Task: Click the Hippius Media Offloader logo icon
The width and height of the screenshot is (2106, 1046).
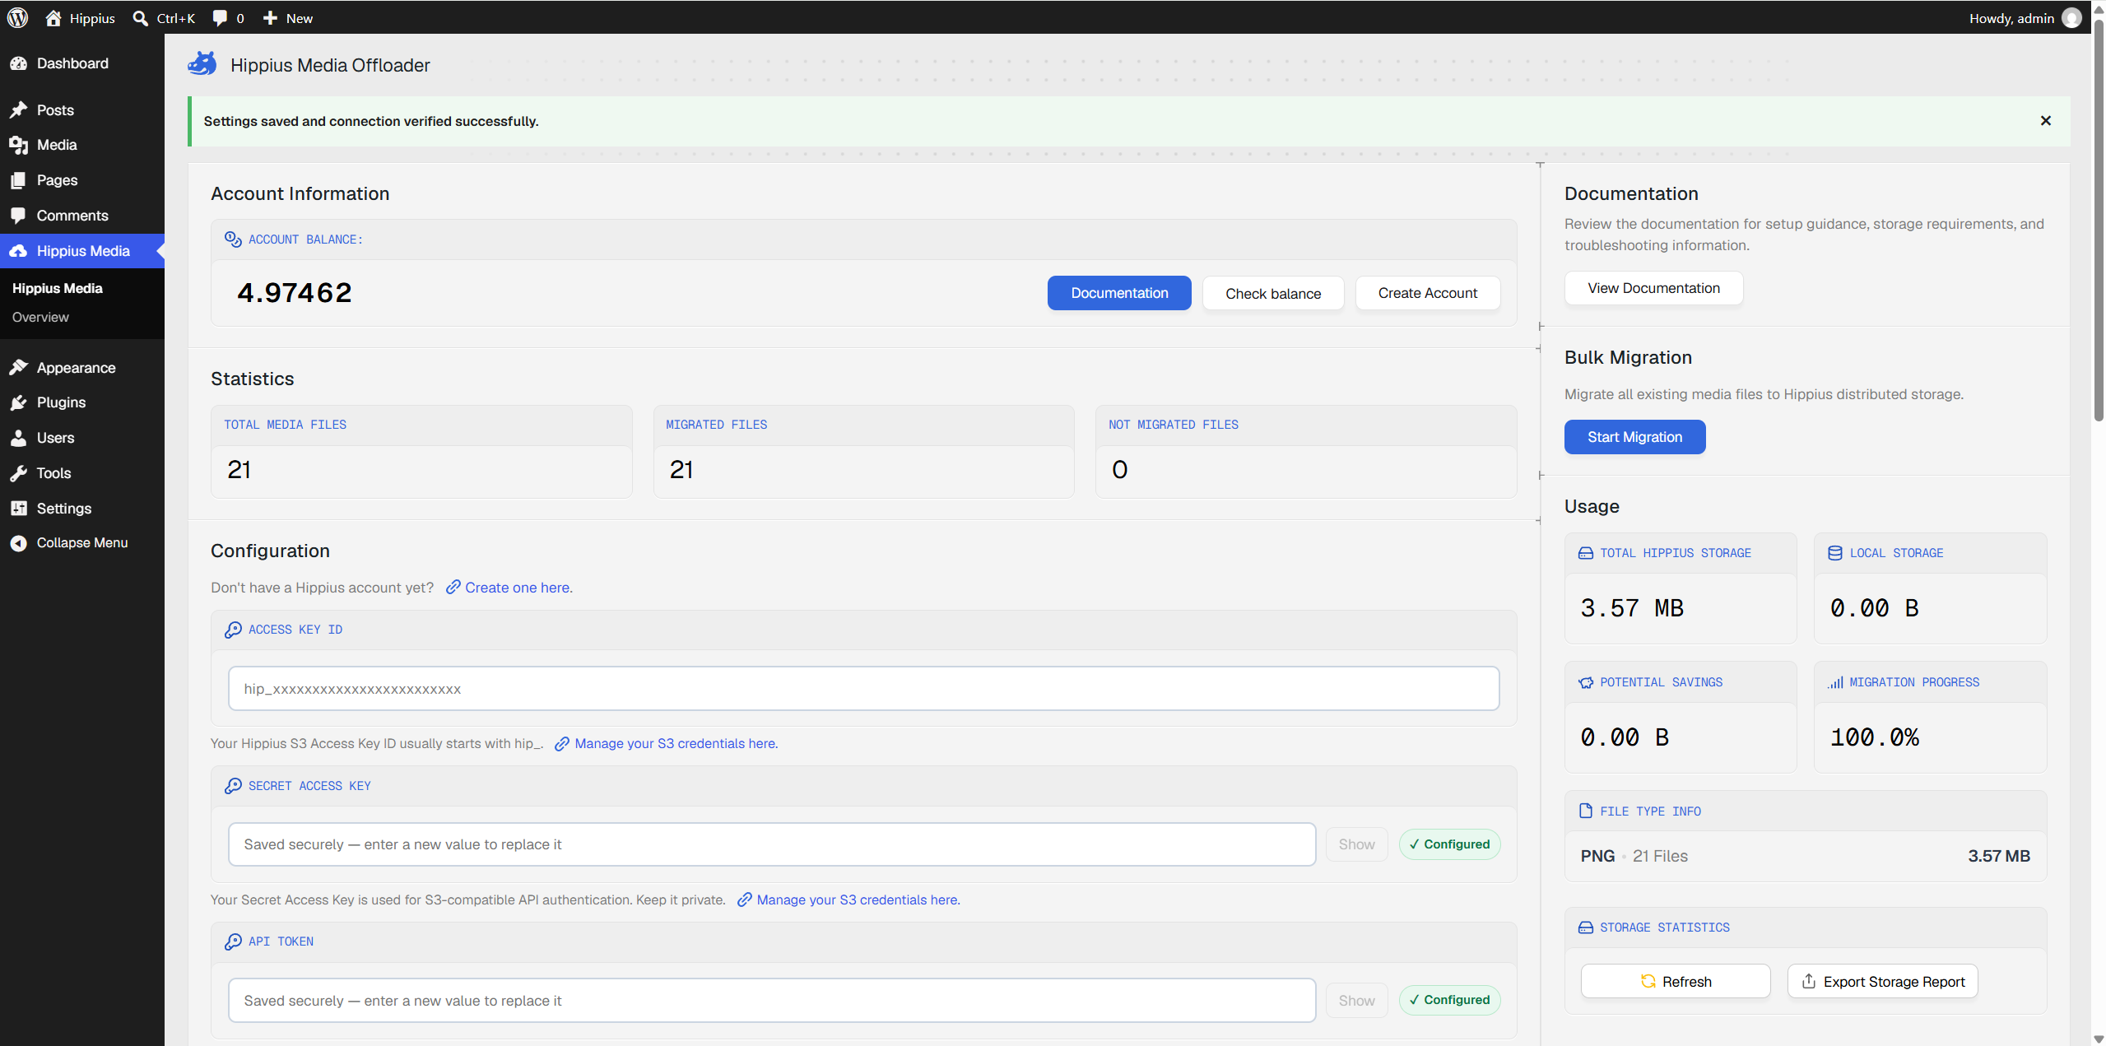Action: coord(202,64)
